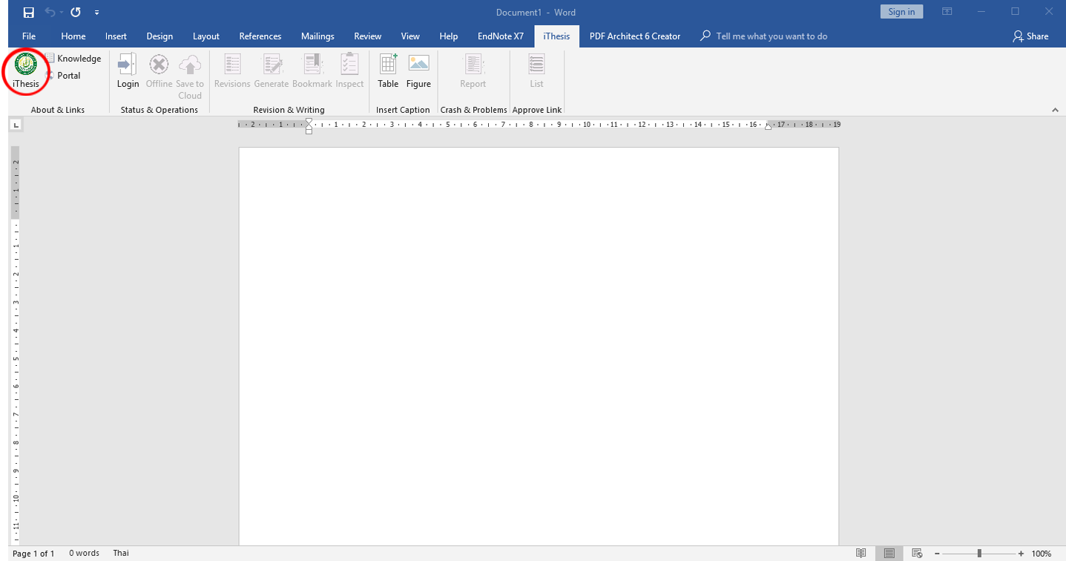Click the Tell me what you want search box

pos(764,36)
